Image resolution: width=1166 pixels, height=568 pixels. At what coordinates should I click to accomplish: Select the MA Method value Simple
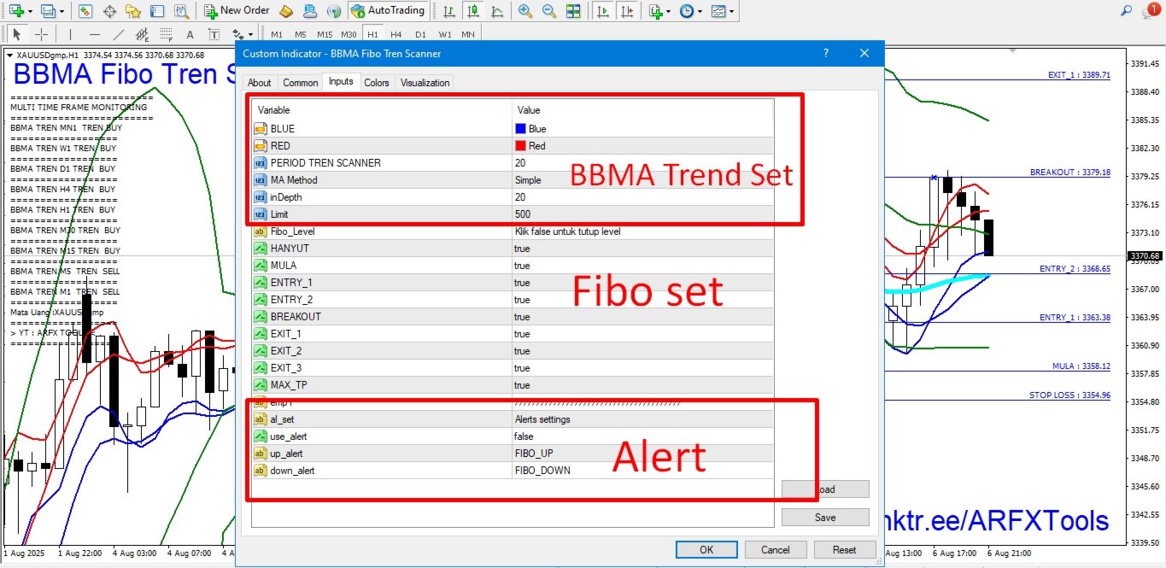point(642,179)
